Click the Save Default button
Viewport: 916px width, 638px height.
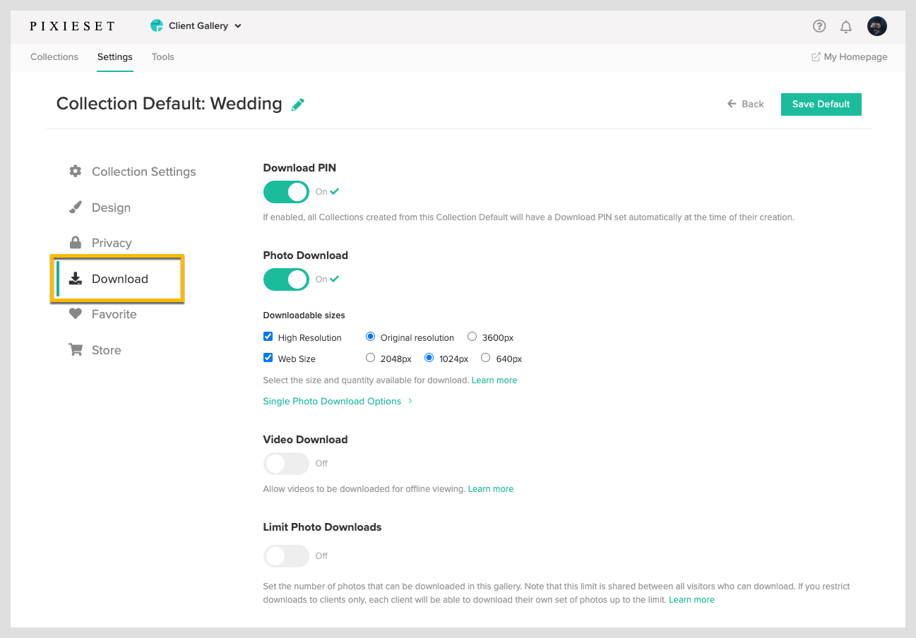[x=821, y=104]
